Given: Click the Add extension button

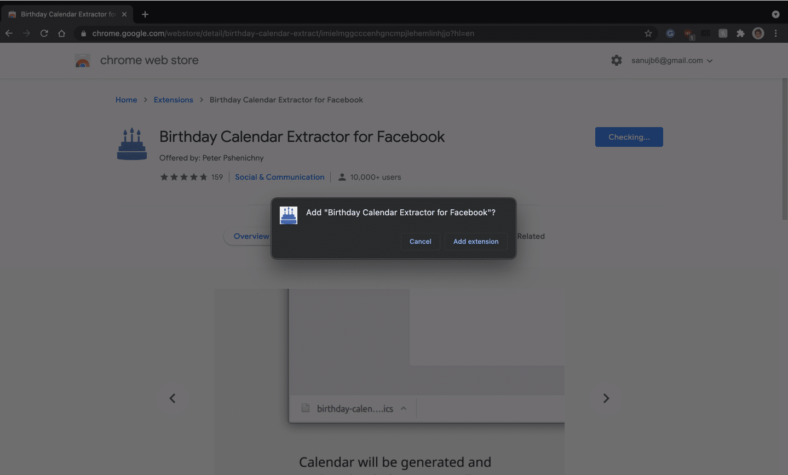Looking at the screenshot, I should [475, 242].
